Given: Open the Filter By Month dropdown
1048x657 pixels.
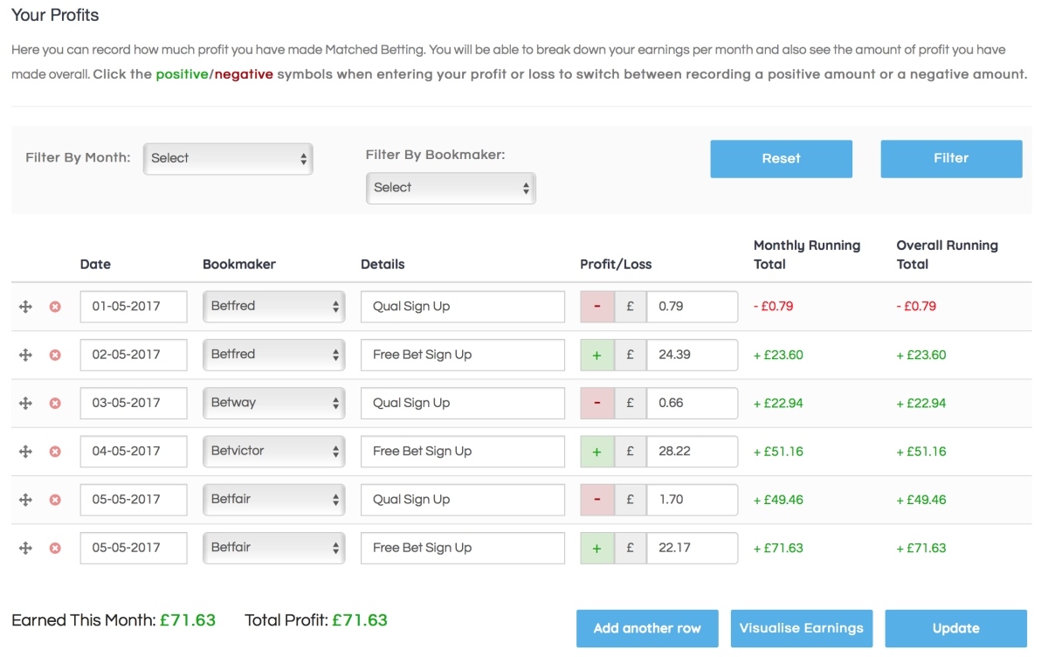Looking at the screenshot, I should tap(228, 158).
